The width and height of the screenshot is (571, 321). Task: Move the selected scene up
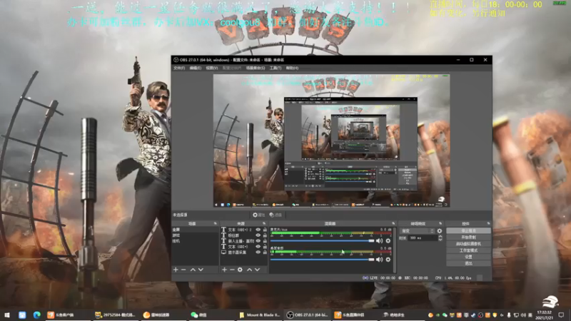coord(193,270)
